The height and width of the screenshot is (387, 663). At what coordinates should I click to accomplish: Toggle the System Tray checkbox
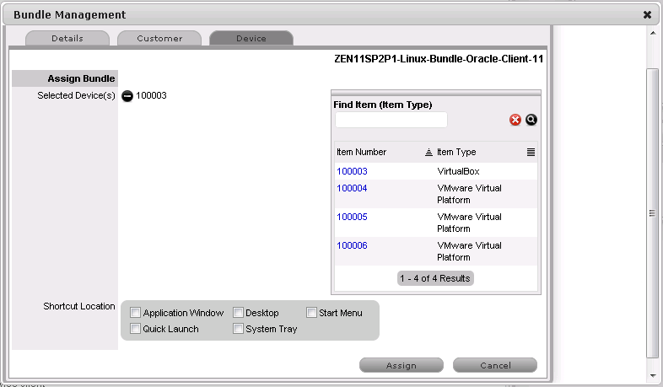tap(239, 329)
